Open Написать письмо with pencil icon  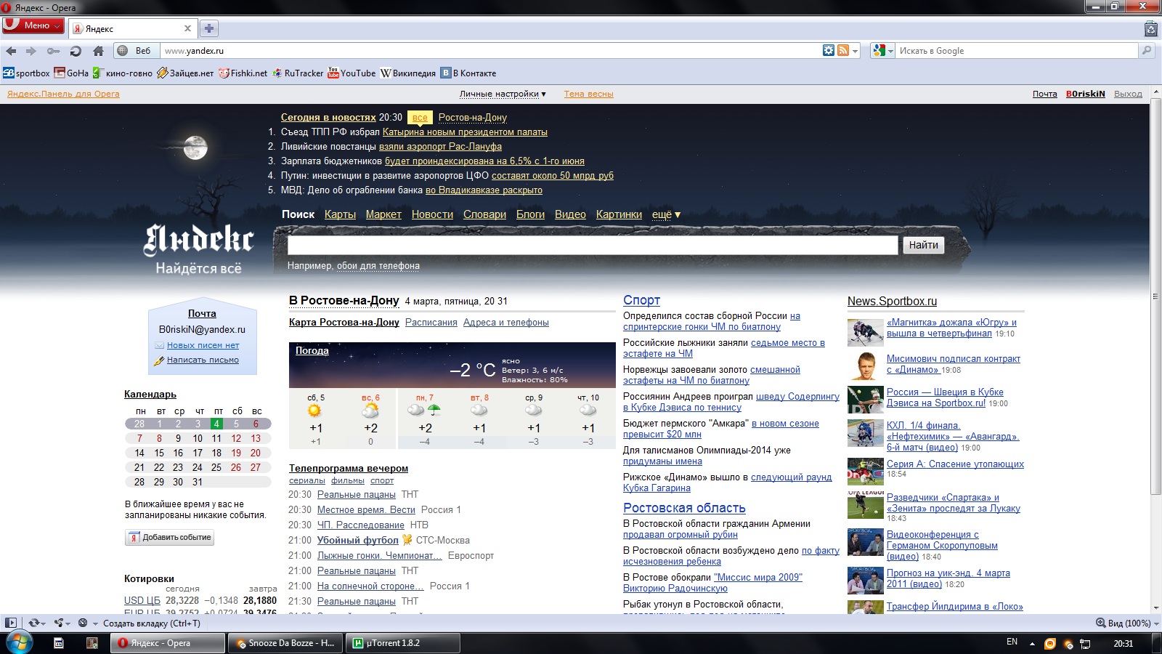point(196,360)
